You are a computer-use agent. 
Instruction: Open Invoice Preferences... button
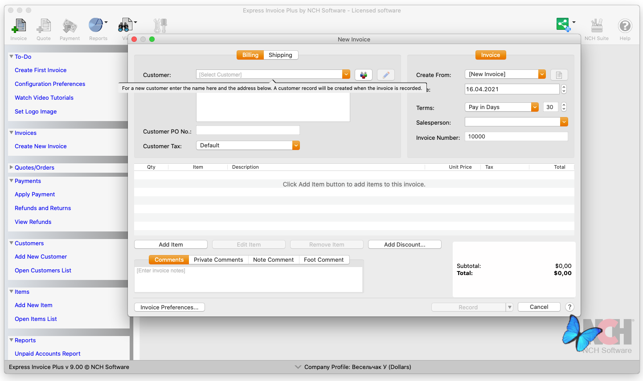pos(169,307)
